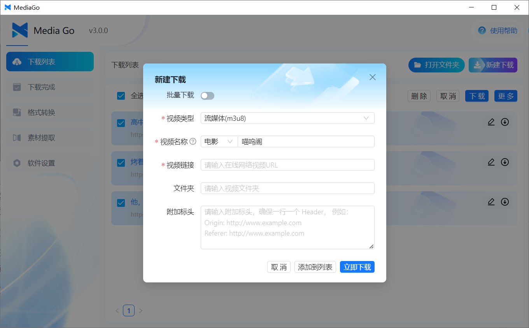This screenshot has height=328, width=529.
Task: Click the 取消 button in the dialog
Action: [x=279, y=267]
